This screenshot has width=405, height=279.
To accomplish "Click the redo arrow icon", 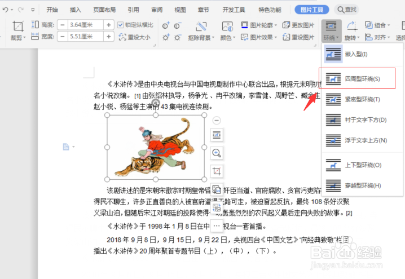I will click(x=20, y=10).
